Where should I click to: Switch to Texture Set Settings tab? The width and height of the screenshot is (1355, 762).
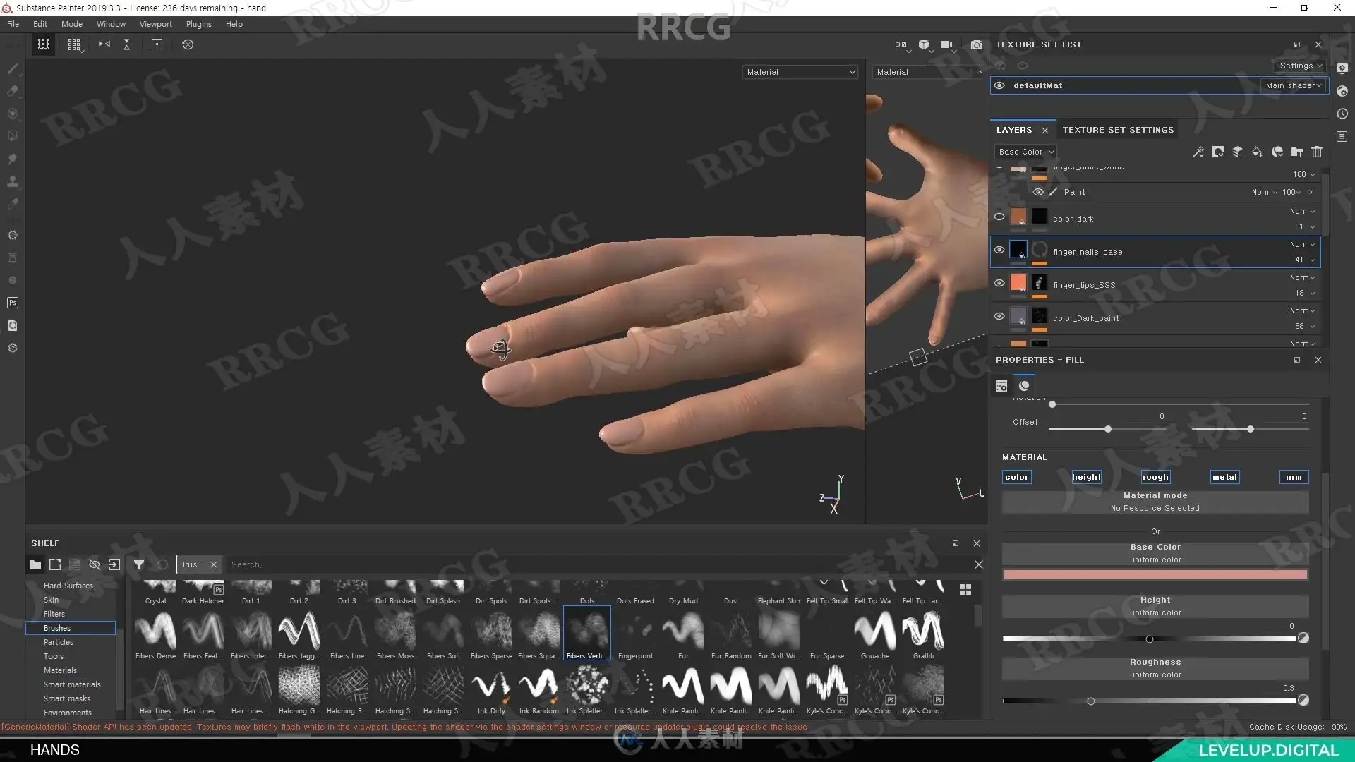[x=1119, y=130]
